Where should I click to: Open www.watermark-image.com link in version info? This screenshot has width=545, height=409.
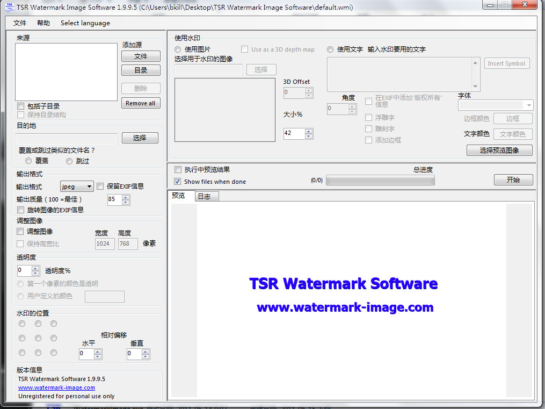[x=56, y=388]
